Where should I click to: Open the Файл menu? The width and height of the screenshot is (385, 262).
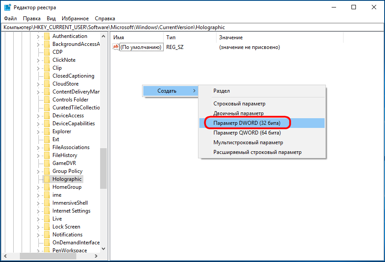tap(10, 19)
